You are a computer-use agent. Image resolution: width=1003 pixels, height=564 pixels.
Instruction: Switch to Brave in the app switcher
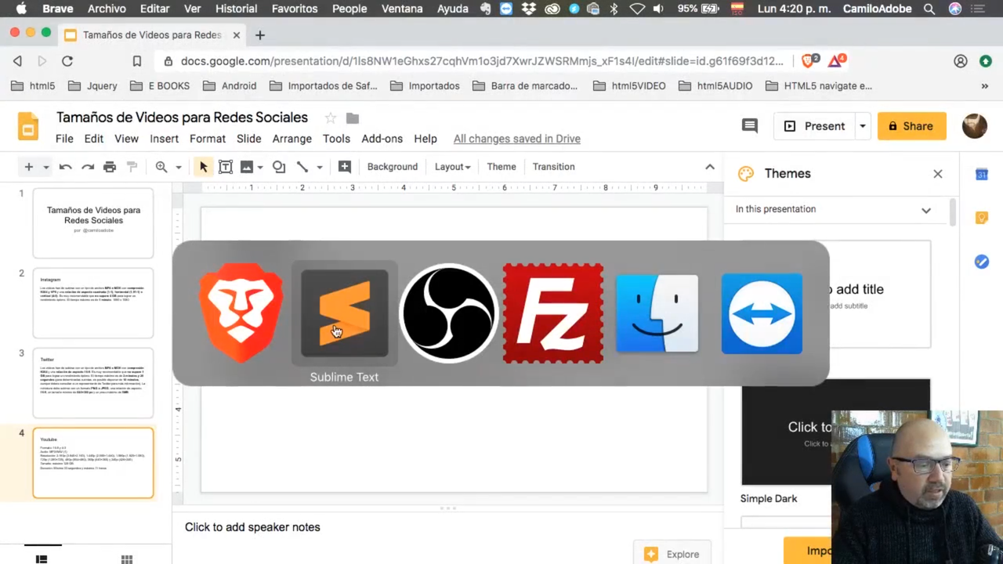click(241, 313)
